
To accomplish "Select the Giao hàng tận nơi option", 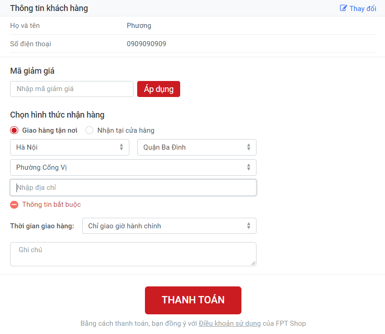I will coord(14,130).
